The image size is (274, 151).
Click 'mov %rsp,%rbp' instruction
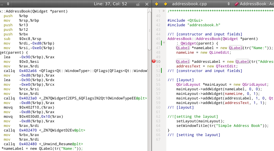tap(21, 20)
